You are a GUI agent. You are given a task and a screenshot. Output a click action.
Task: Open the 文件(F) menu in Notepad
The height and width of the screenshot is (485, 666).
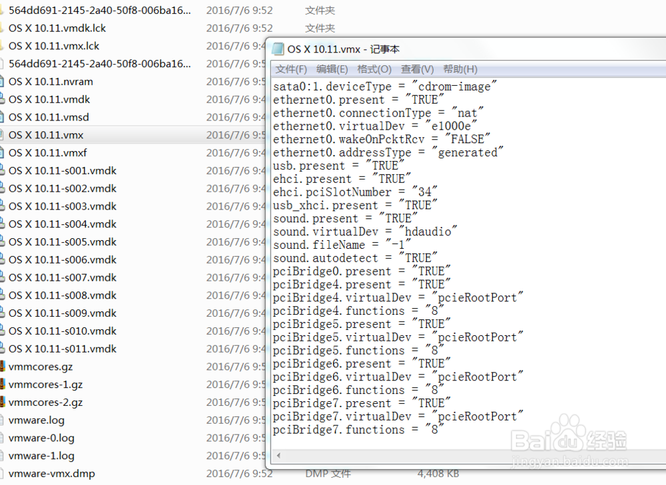point(291,69)
